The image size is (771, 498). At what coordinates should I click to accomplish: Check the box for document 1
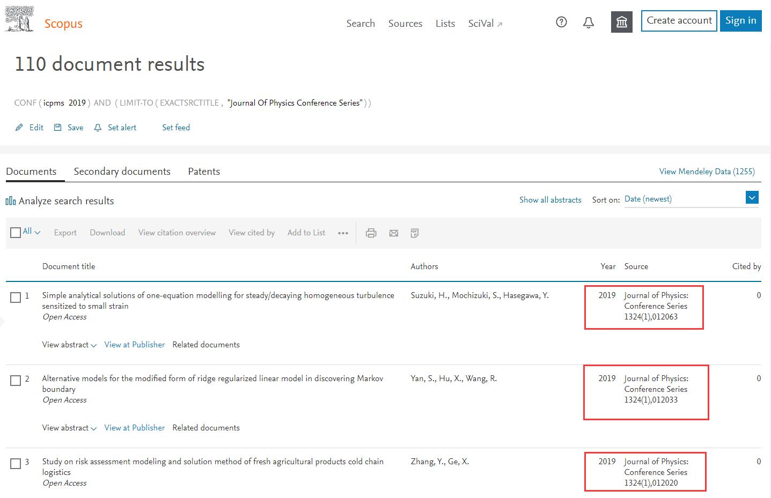coord(16,297)
